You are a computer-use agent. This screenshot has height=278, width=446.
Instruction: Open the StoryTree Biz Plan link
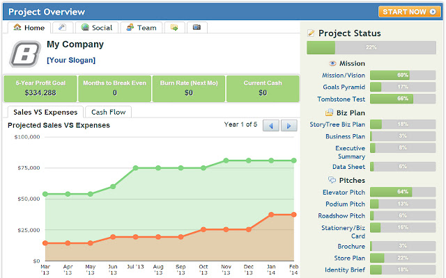click(337, 124)
